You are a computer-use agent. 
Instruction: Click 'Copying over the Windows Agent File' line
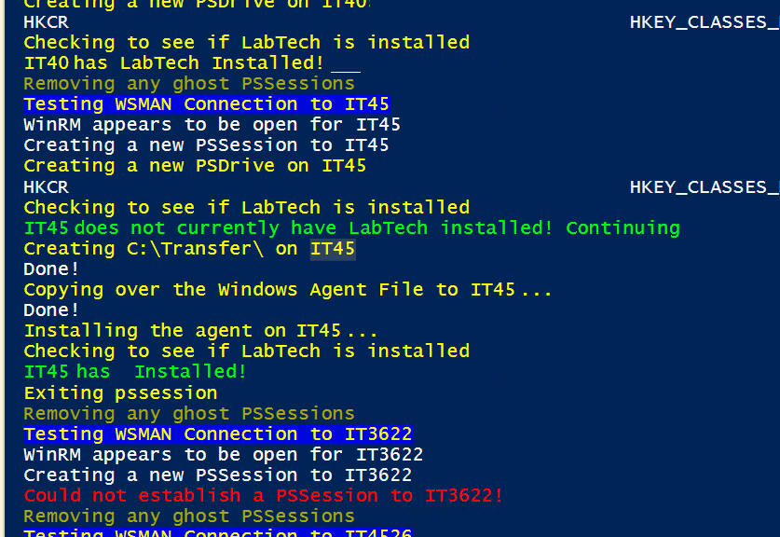(x=288, y=290)
